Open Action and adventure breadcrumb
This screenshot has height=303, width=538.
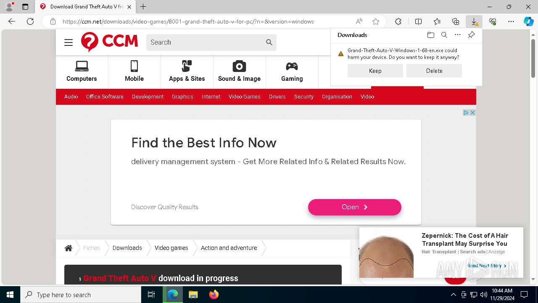point(229,248)
